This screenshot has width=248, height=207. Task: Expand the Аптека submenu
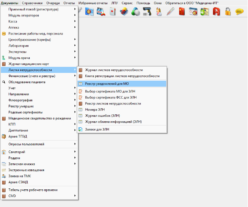[39, 28]
